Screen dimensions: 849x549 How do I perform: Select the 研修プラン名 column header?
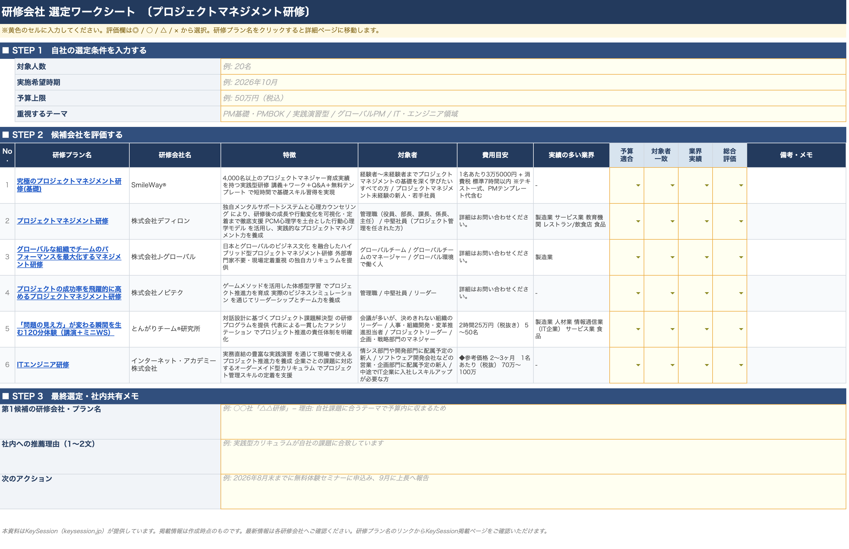click(x=72, y=155)
